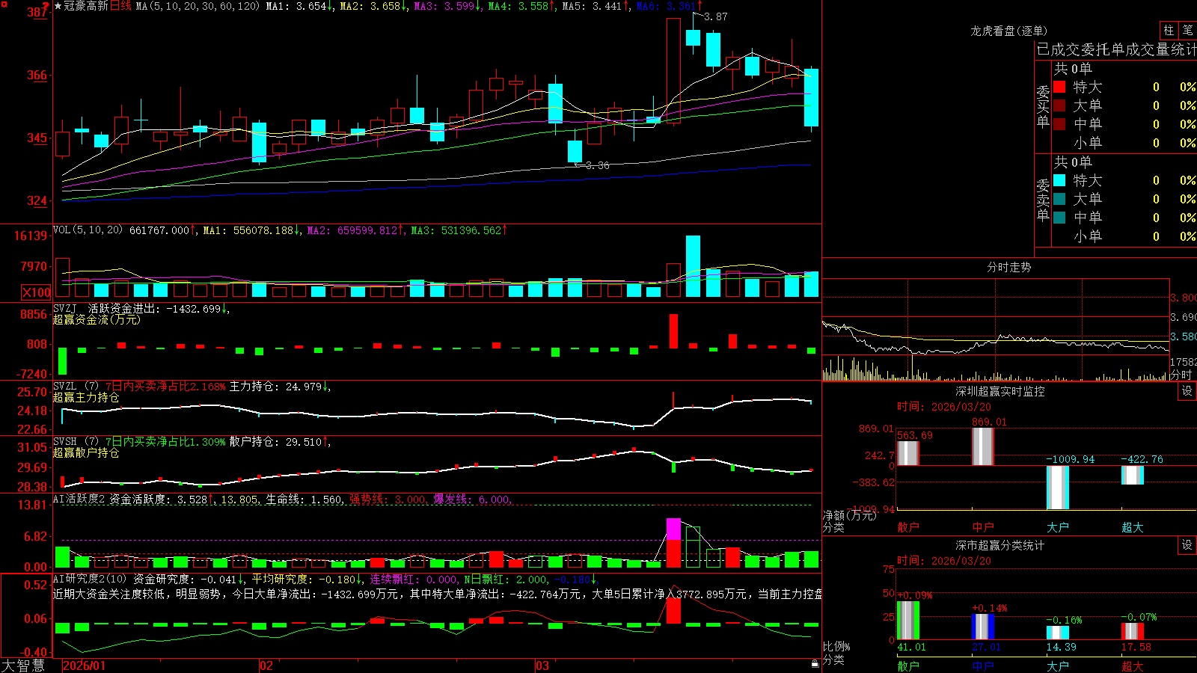Click the VOL(5,10,20) indicator label
The height and width of the screenshot is (673, 1197).
point(88,230)
